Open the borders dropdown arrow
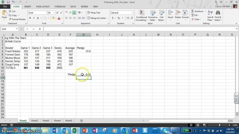The width and height of the screenshot is (239, 134). (48, 18)
